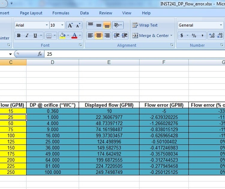Open General number format dropdown
The image size is (225, 189).
click(x=221, y=25)
